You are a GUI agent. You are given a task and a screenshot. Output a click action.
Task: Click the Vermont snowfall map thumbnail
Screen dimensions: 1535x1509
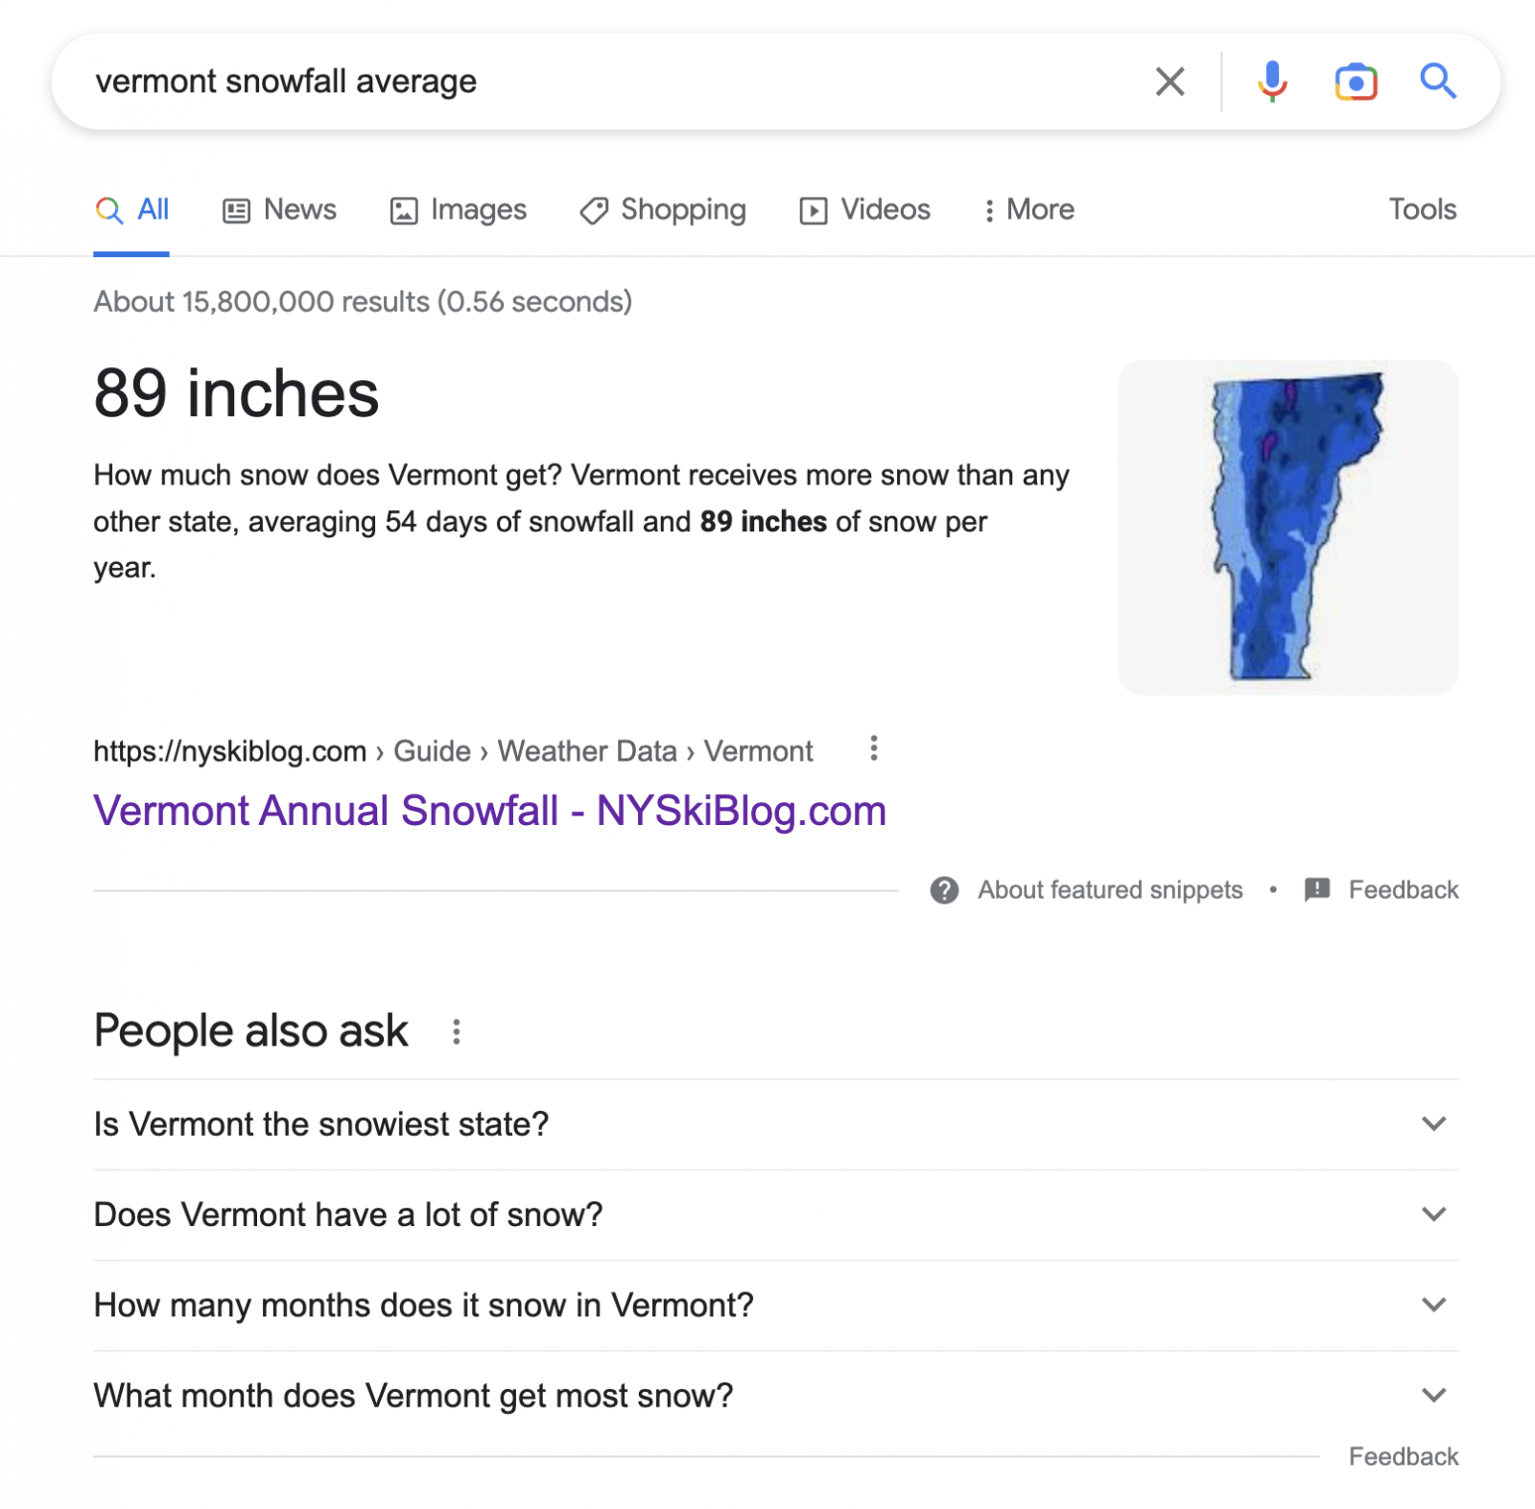pyautogui.click(x=1287, y=527)
